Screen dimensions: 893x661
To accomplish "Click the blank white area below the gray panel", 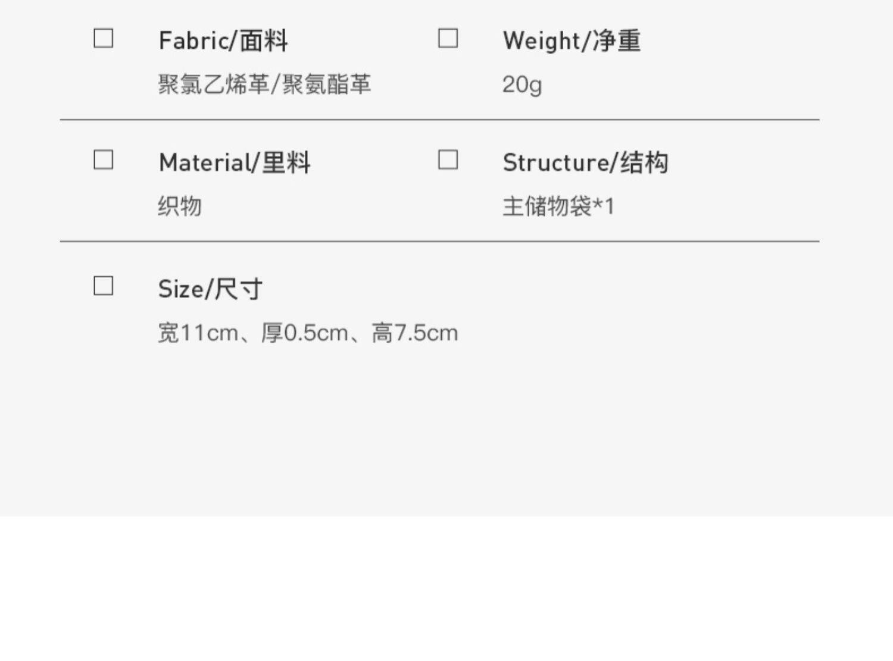I will point(447,589).
